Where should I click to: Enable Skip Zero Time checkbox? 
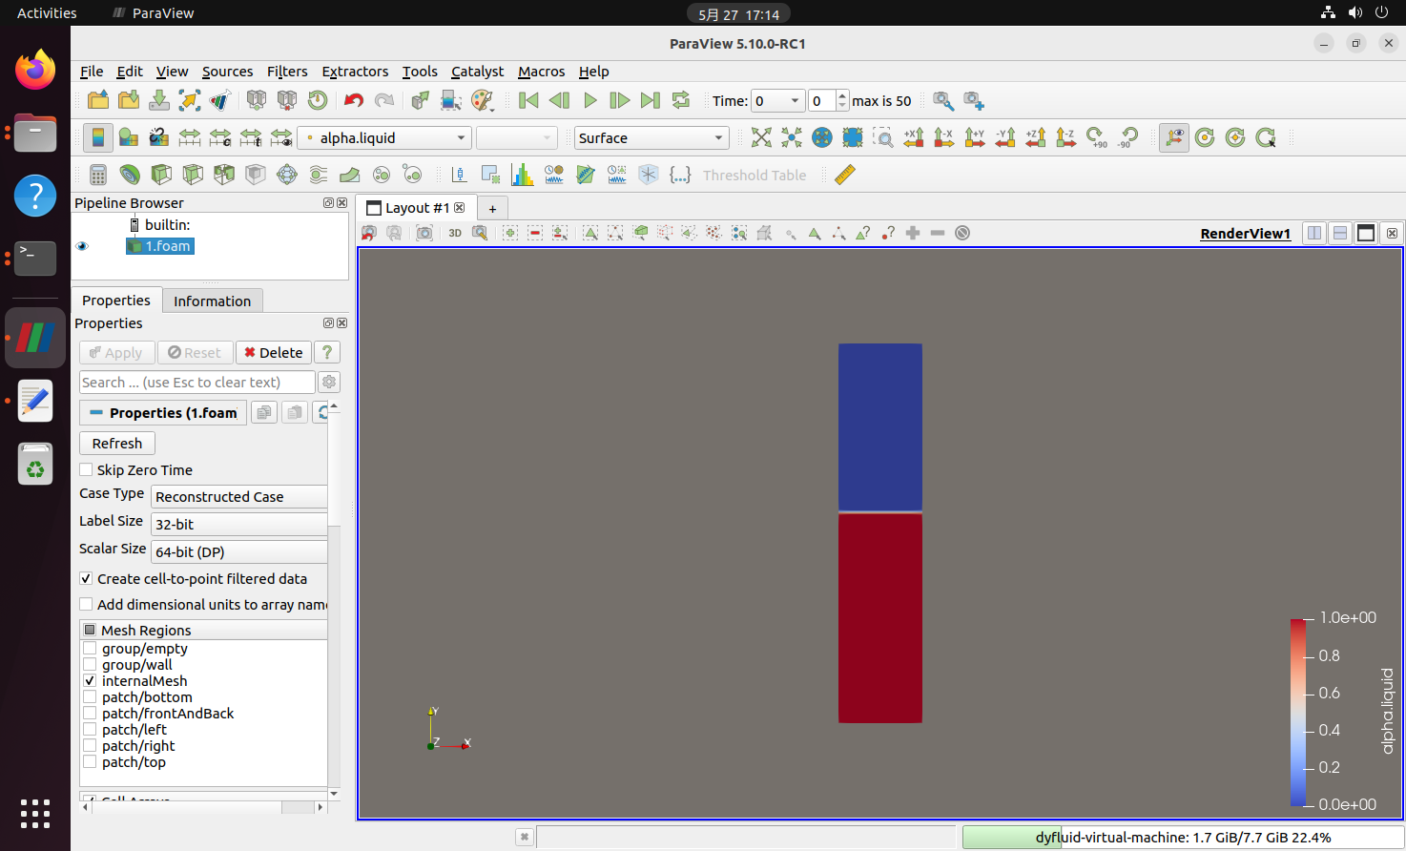tap(86, 469)
